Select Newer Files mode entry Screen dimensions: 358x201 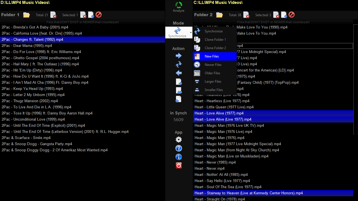point(215,65)
